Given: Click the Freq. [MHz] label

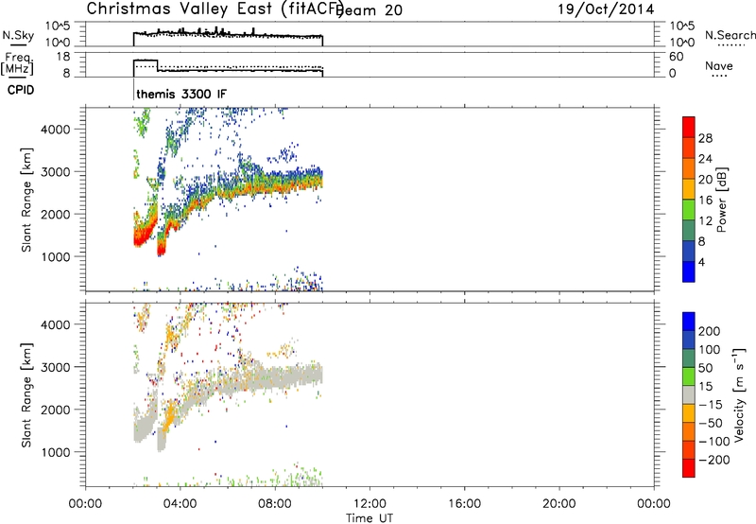Looking at the screenshot, I should [18, 63].
